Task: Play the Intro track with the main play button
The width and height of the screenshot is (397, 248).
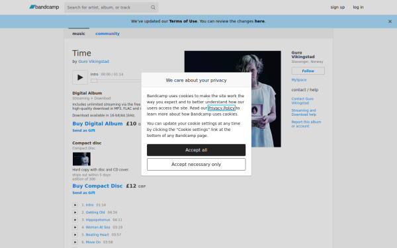Action: click(x=80, y=77)
